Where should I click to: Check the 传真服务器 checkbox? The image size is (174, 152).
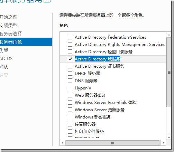pos(70,124)
